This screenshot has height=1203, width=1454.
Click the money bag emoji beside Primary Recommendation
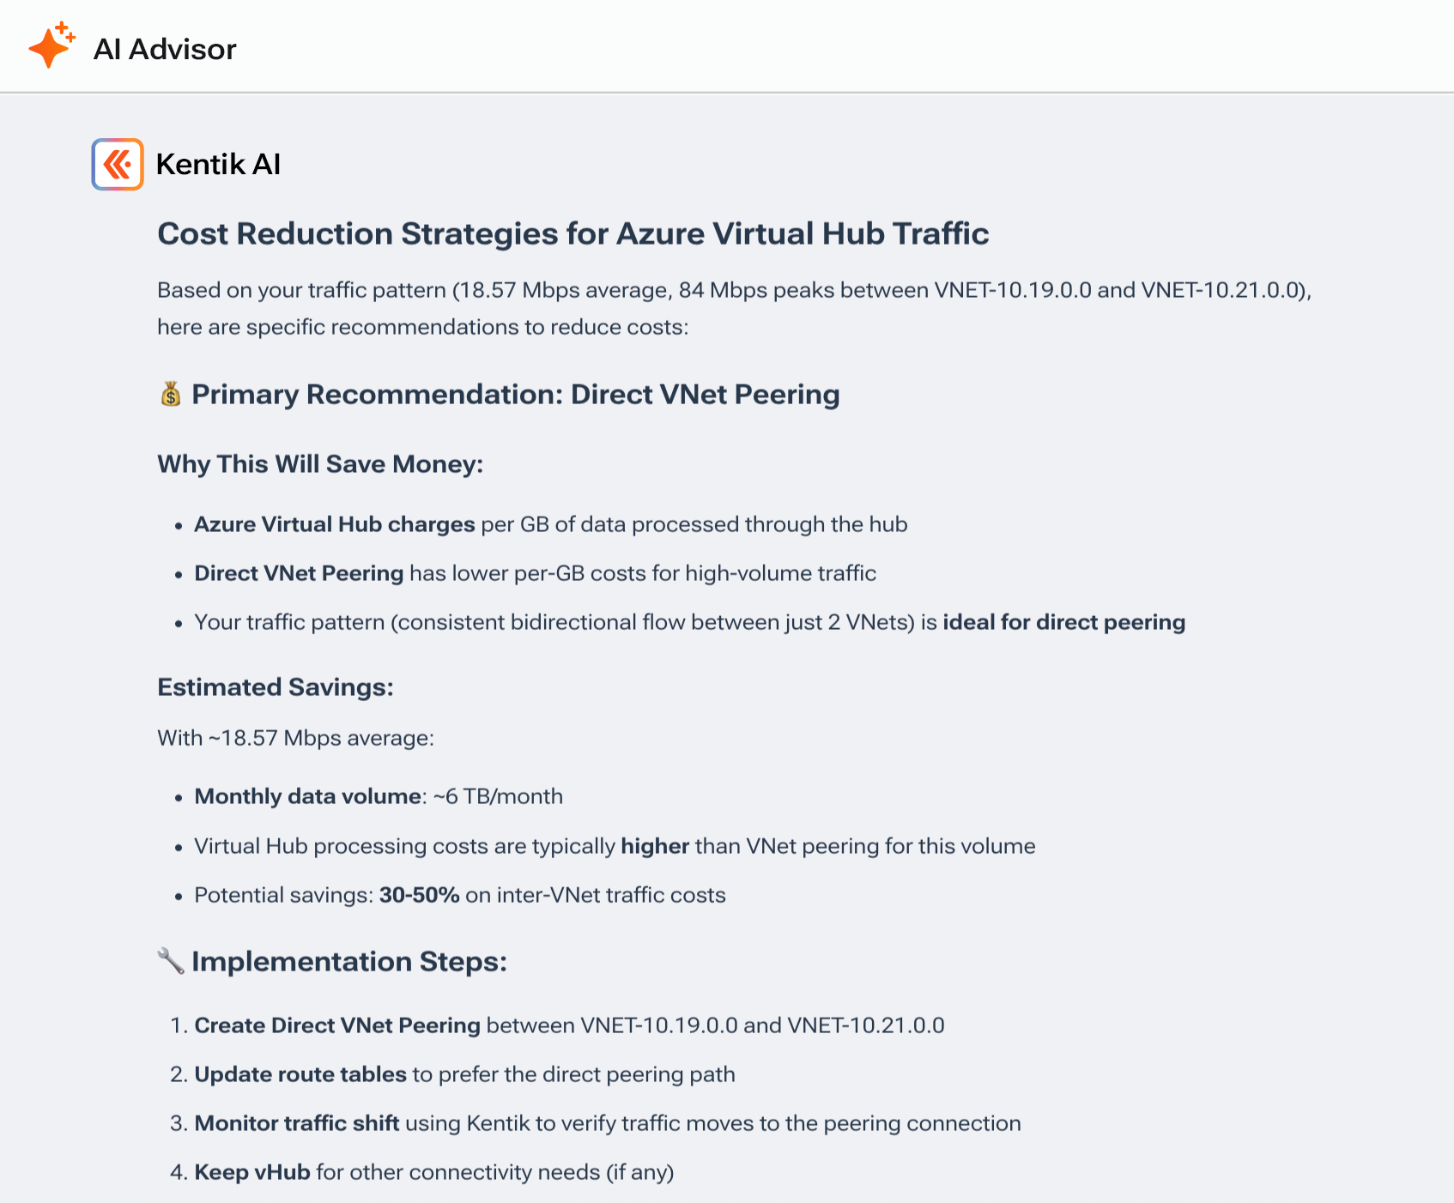pyautogui.click(x=170, y=394)
